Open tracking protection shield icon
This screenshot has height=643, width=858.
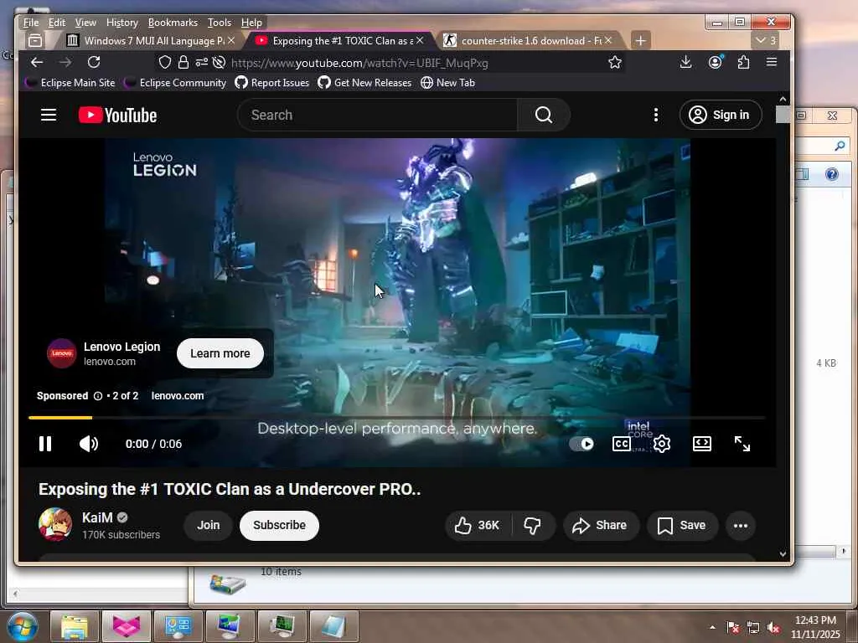(x=165, y=62)
